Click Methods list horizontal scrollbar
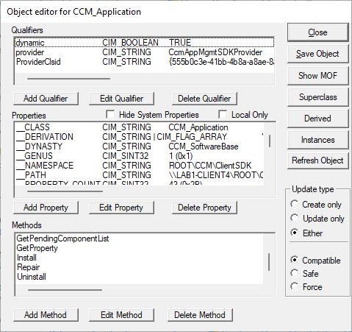 (x=65, y=290)
